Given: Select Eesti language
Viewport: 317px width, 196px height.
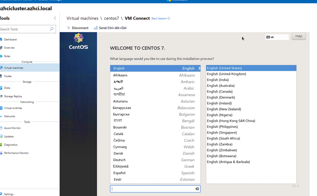Looking at the screenshot, I should (x=155, y=179).
